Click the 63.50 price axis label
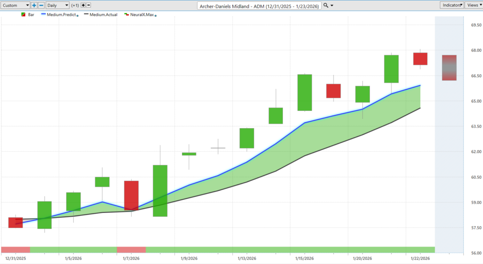The width and height of the screenshot is (483, 264). coord(476,127)
